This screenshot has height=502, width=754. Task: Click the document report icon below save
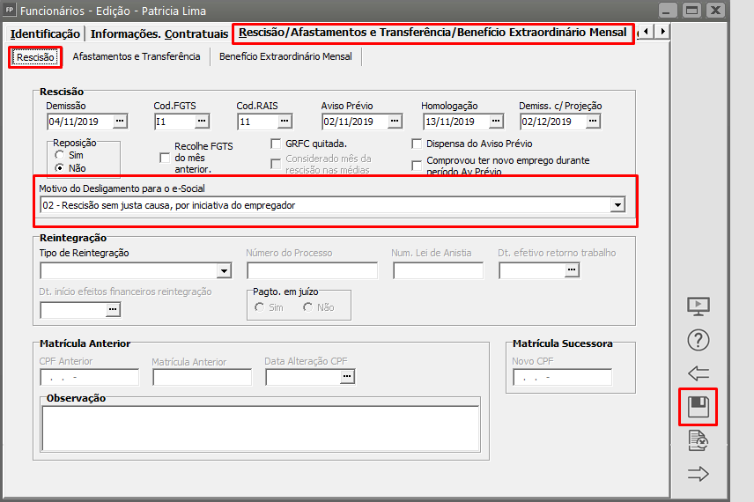[x=698, y=440]
